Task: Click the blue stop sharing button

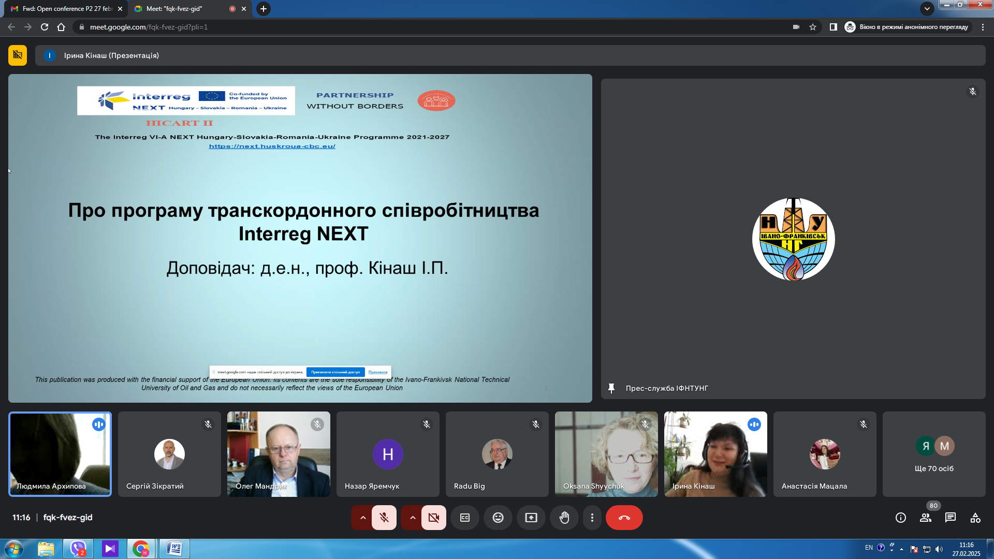Action: (335, 372)
